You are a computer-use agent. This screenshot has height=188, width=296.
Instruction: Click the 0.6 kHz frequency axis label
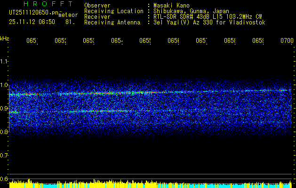click(4, 179)
